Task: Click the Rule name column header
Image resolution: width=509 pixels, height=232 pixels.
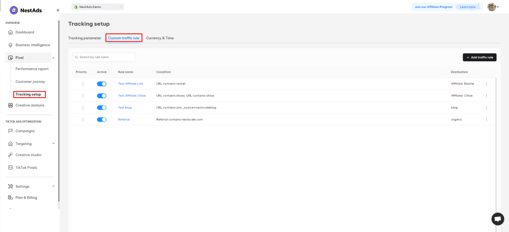Action: pos(126,72)
